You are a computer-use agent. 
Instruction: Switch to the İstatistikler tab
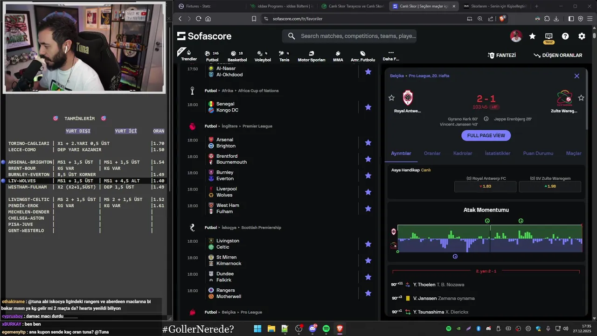point(498,153)
